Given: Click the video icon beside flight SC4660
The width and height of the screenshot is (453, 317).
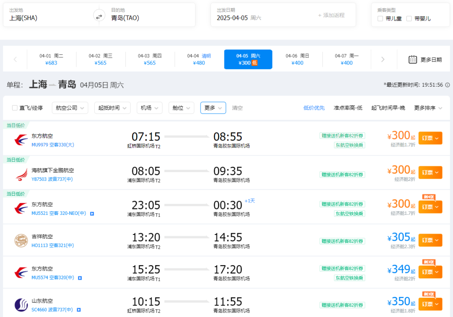Looking at the screenshot, I should click(x=78, y=310).
